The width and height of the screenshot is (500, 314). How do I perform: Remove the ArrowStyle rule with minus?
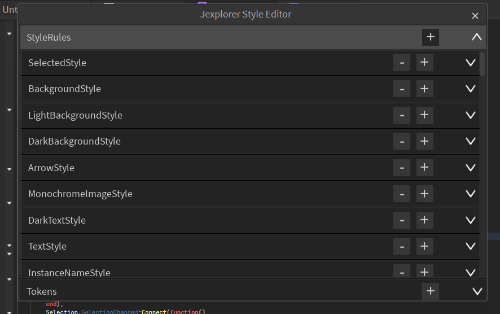(x=401, y=168)
